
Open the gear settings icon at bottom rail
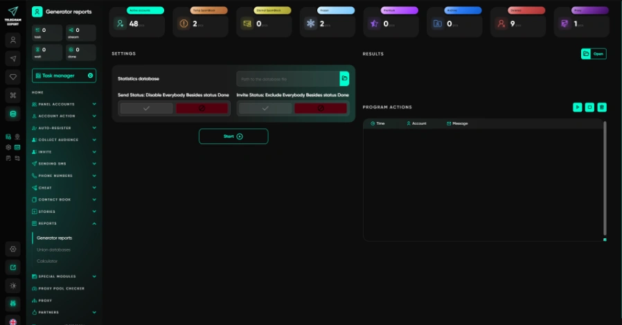point(13,249)
